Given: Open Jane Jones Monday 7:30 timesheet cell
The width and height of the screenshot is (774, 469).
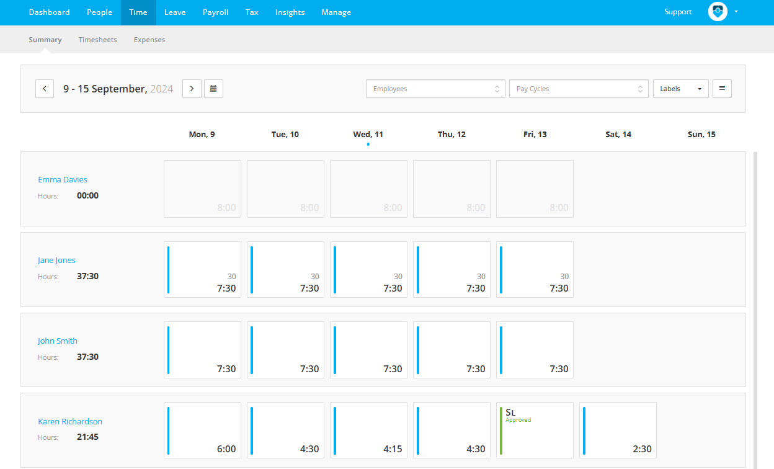Looking at the screenshot, I should pyautogui.click(x=202, y=269).
